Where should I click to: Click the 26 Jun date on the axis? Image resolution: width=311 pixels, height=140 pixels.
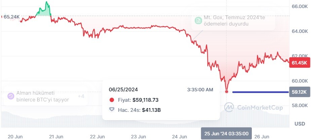[x=262, y=137]
